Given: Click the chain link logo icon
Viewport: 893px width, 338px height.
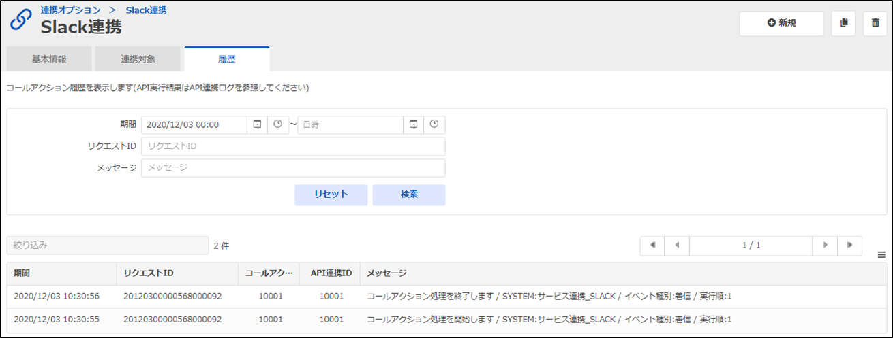Looking at the screenshot, I should click(20, 20).
